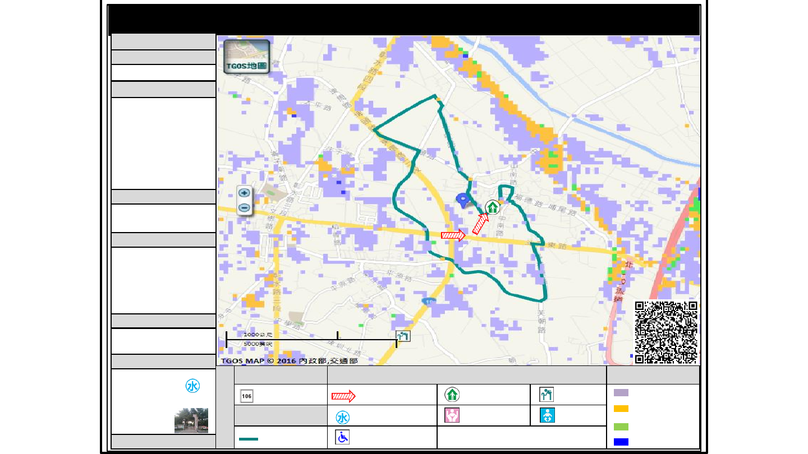Click the 1000公尺 scale bar label

tap(258, 335)
